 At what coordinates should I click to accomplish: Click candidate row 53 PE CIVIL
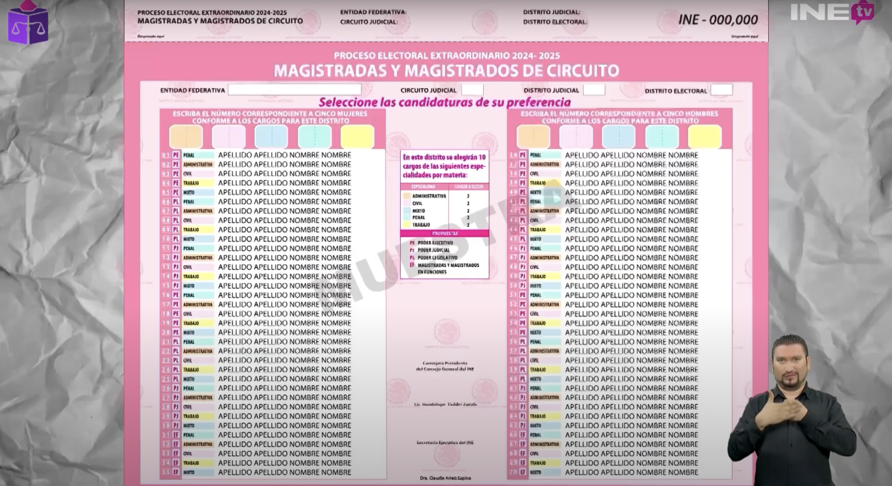[x=620, y=314]
